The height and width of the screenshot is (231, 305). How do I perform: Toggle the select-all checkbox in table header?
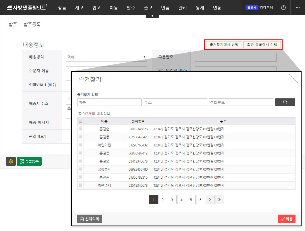tap(80, 121)
